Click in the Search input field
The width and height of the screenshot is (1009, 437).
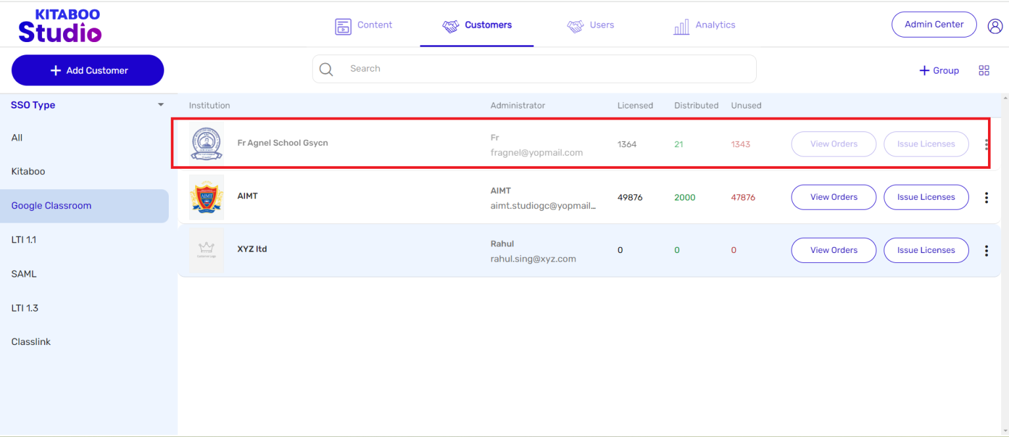pos(534,69)
